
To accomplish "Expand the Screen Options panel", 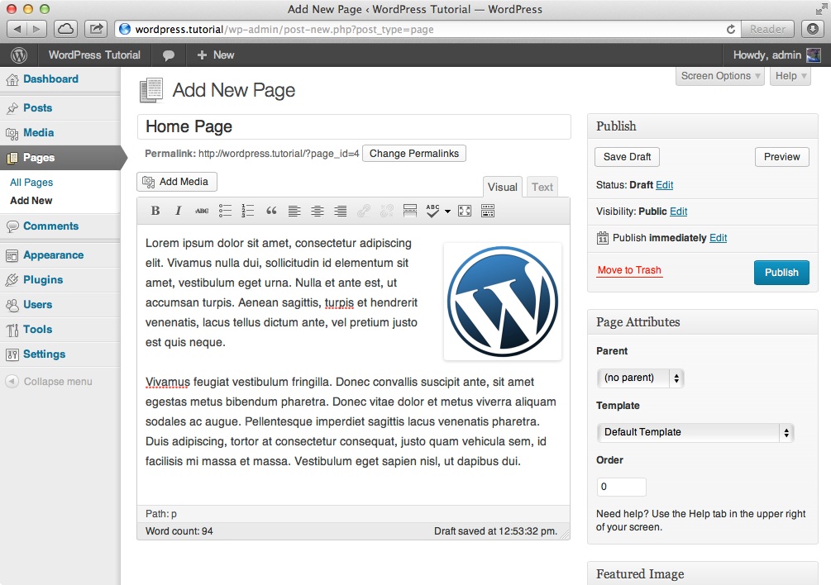I will pyautogui.click(x=720, y=76).
